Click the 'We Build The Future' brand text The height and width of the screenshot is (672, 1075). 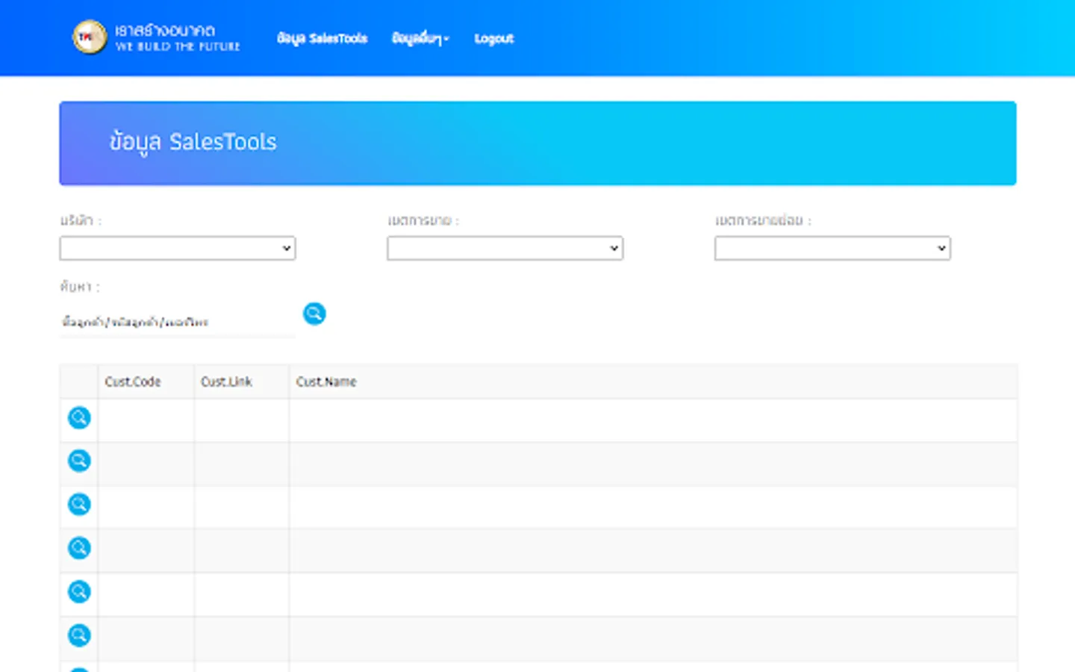point(178,46)
